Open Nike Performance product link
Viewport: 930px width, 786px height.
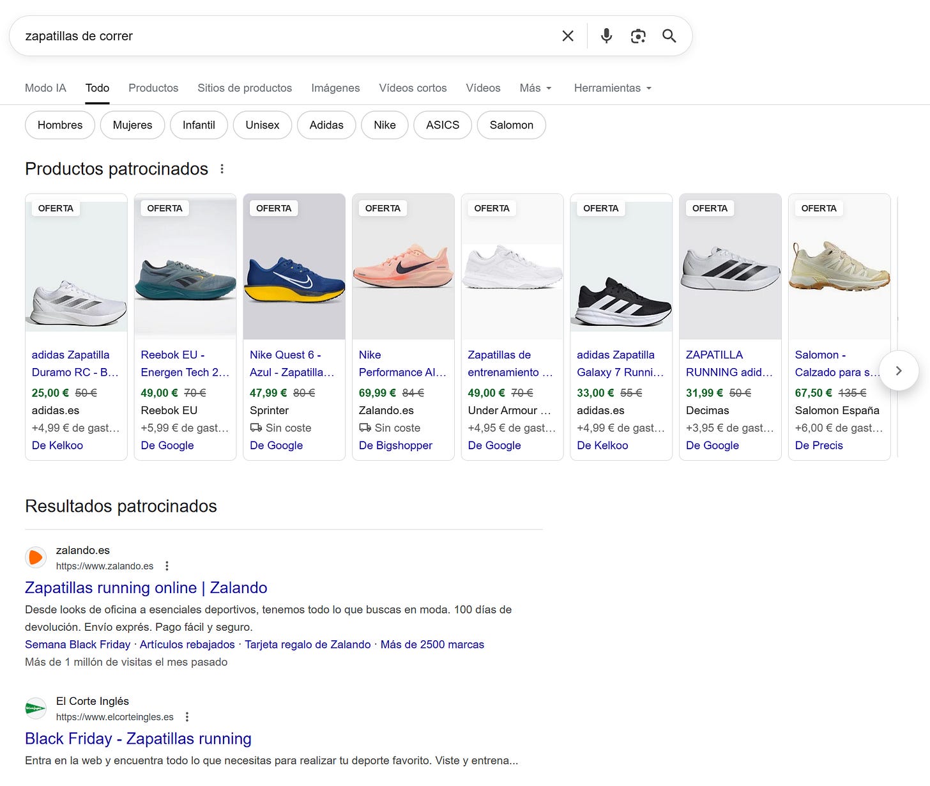[402, 364]
